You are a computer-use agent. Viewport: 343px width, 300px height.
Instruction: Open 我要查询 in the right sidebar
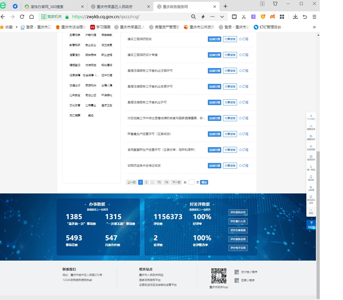point(311,128)
